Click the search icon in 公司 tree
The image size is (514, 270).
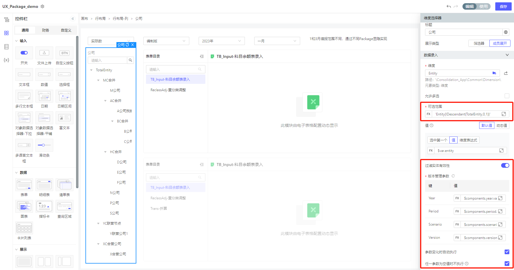[130, 60]
